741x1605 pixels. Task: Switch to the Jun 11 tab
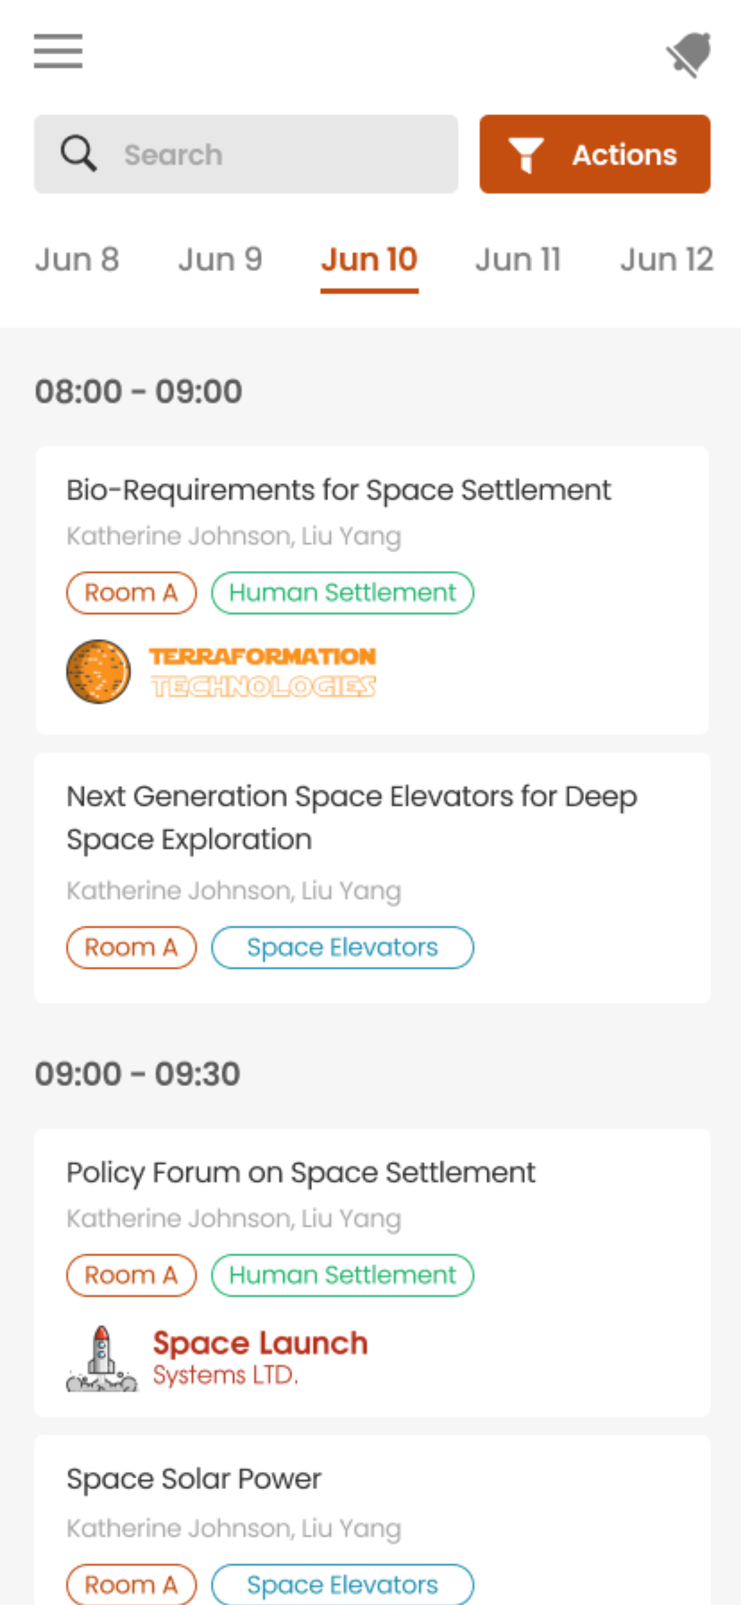pos(518,259)
